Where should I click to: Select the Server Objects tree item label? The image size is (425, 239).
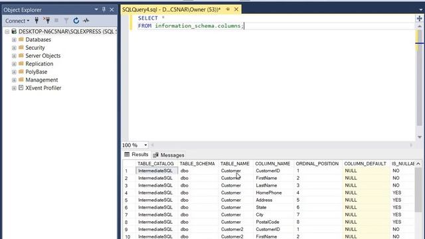[42, 56]
